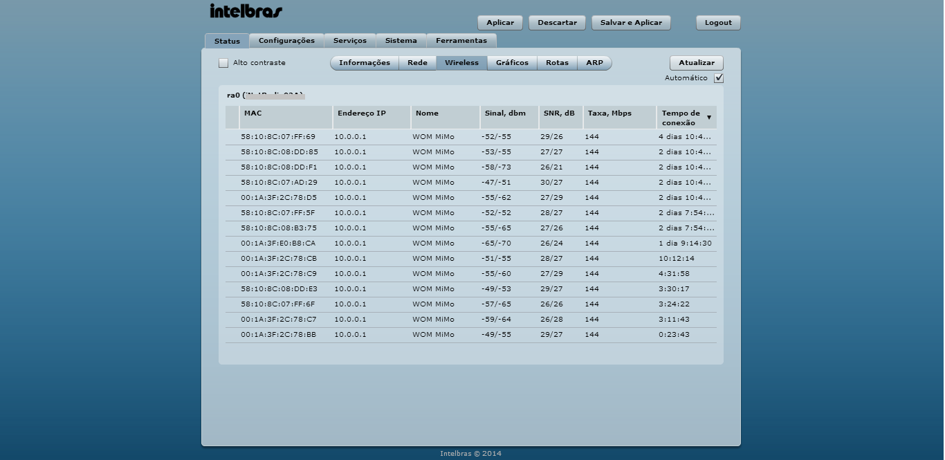Image resolution: width=945 pixels, height=460 pixels.
Task: Click the Intelbras logo
Action: pos(246,12)
